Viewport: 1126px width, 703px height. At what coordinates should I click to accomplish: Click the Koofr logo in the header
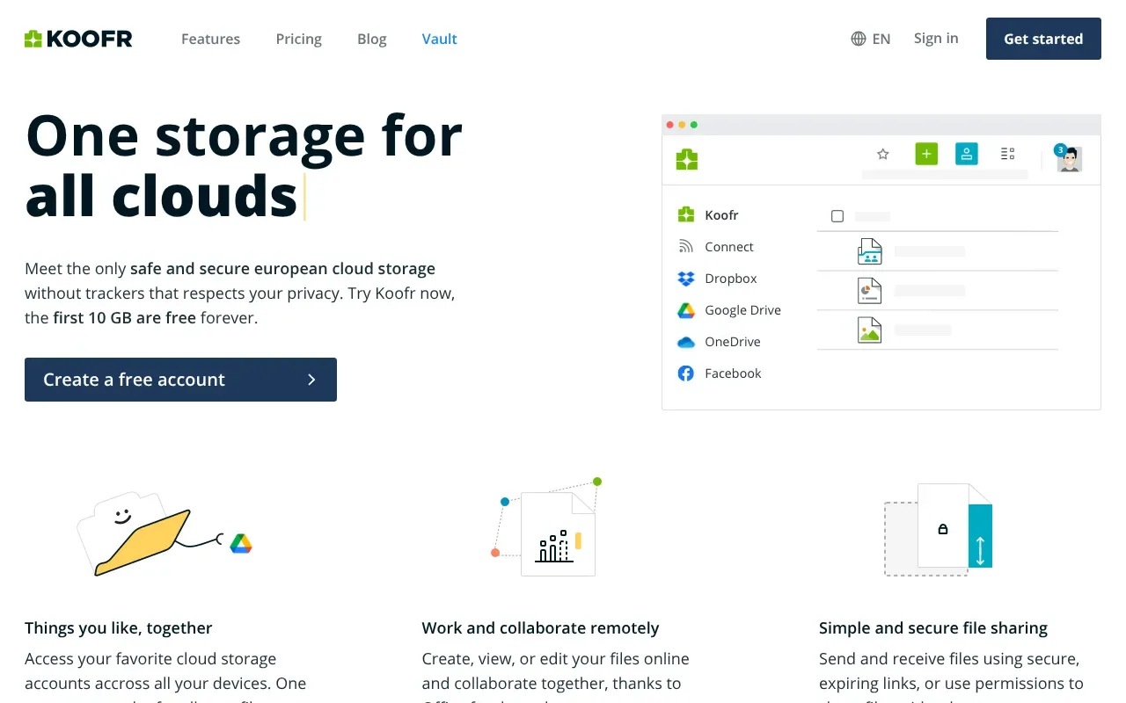click(78, 39)
